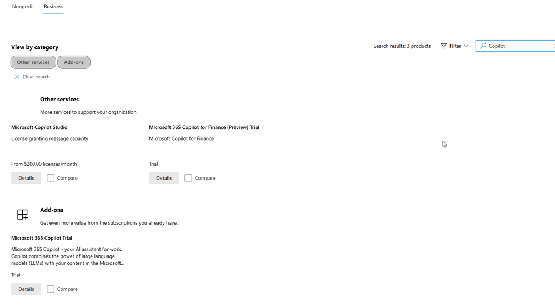Select the Microsoft Copilot Studio title
Screen dimensions: 555x307
39,127
